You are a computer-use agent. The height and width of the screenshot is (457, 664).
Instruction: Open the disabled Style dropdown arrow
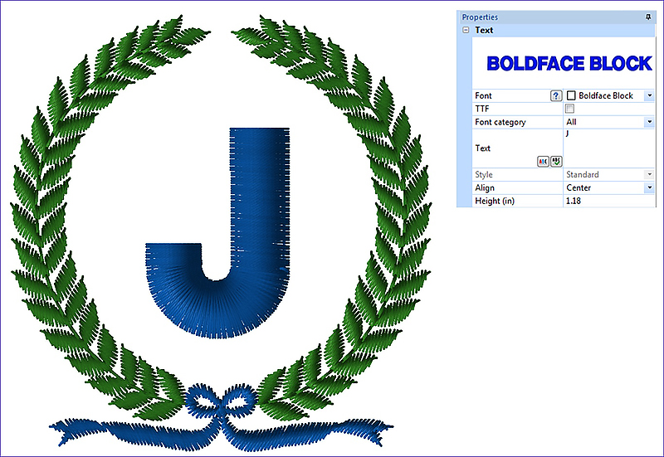point(648,175)
